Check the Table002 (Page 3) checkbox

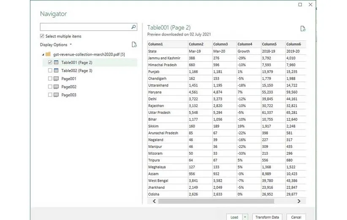point(50,70)
